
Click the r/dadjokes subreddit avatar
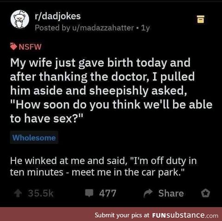pyautogui.click(x=20, y=19)
